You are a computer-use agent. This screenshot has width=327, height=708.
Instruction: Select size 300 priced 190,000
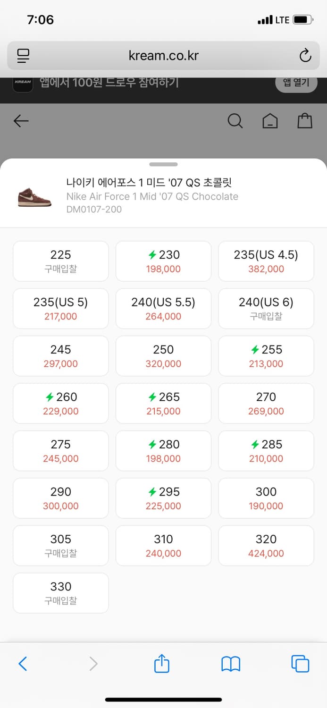[x=266, y=498]
